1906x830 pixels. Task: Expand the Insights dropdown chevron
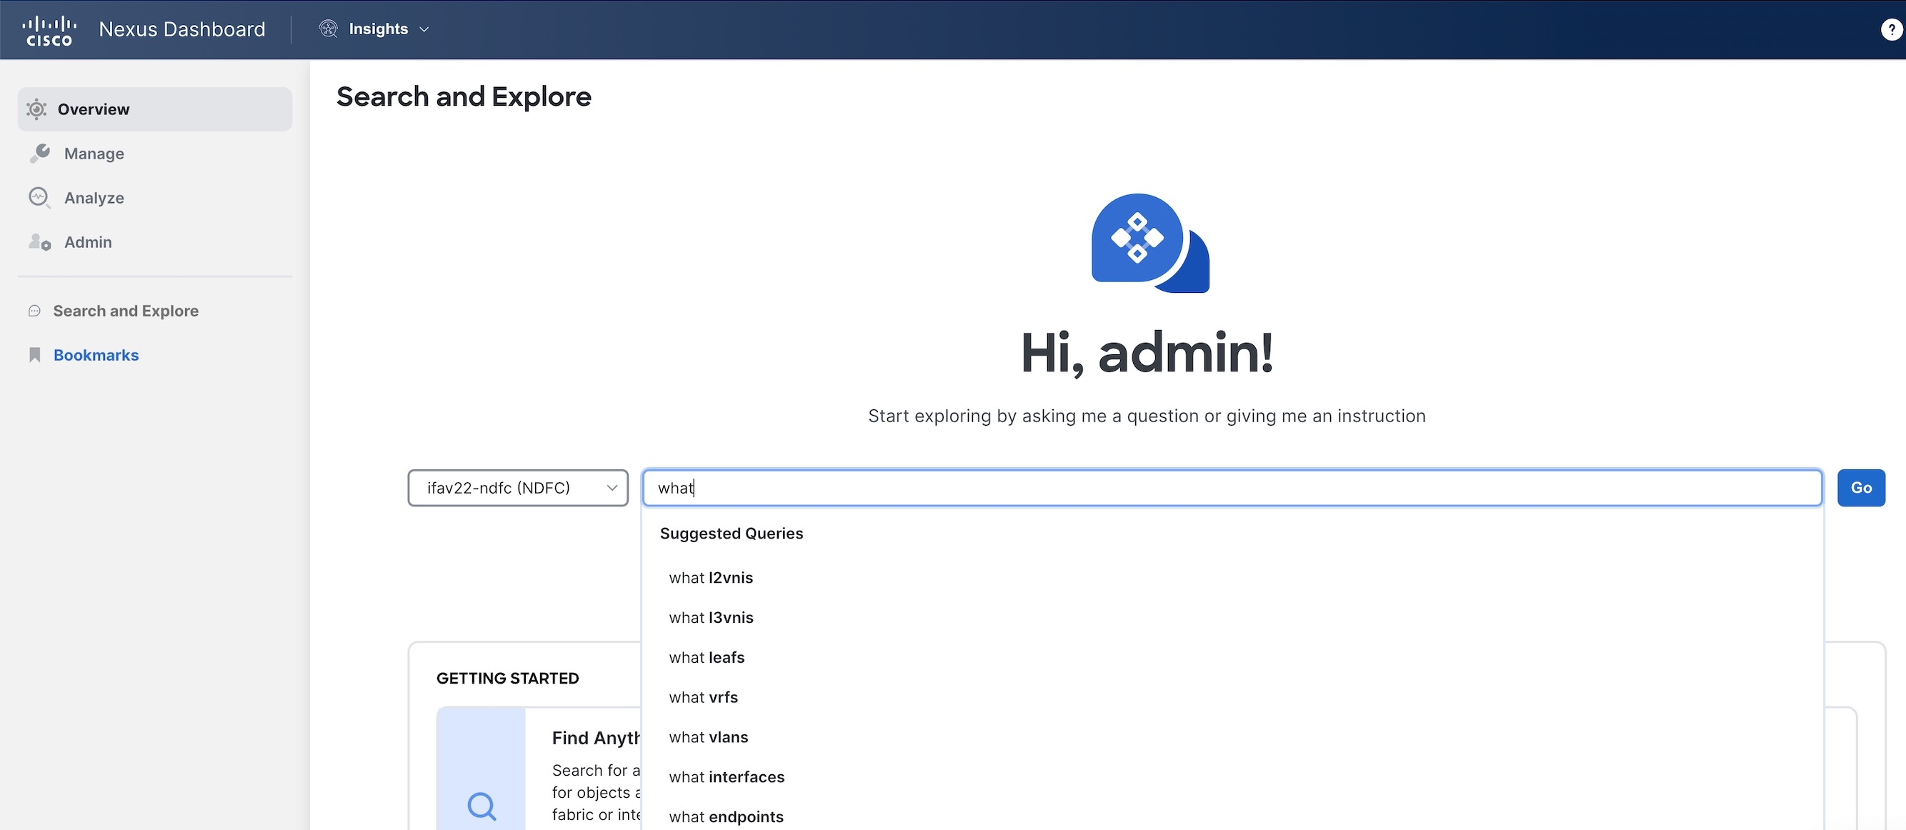coord(424,29)
